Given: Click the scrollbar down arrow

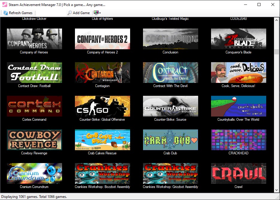Looking at the screenshot, I should (x=276, y=190).
